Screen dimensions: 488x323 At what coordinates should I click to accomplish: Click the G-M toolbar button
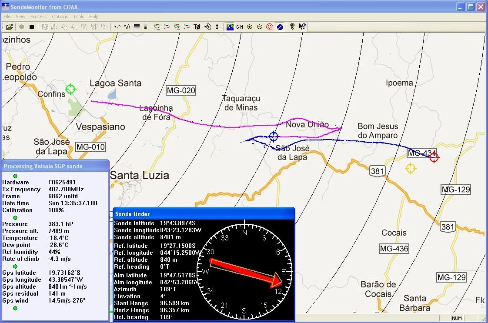click(240, 27)
